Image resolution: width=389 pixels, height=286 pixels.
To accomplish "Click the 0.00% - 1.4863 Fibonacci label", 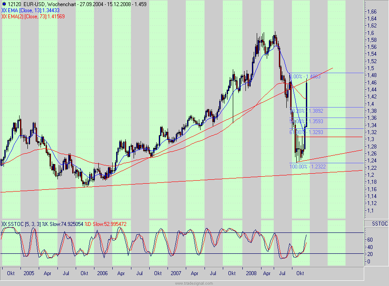I will tap(305, 77).
